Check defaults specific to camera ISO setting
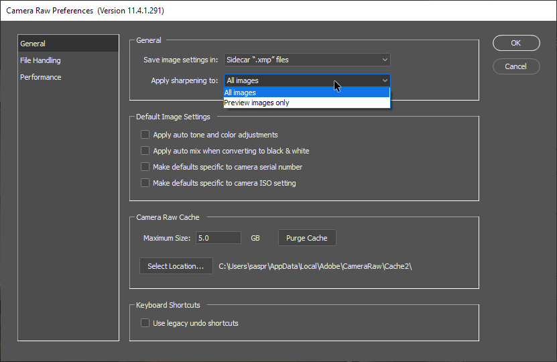The height and width of the screenshot is (362, 557). (145, 183)
